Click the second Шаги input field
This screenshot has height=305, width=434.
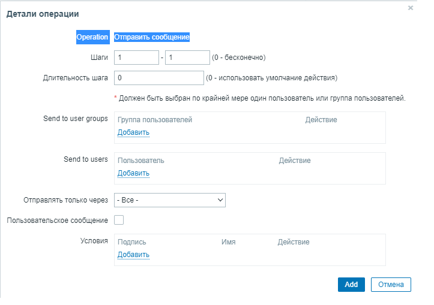187,58
